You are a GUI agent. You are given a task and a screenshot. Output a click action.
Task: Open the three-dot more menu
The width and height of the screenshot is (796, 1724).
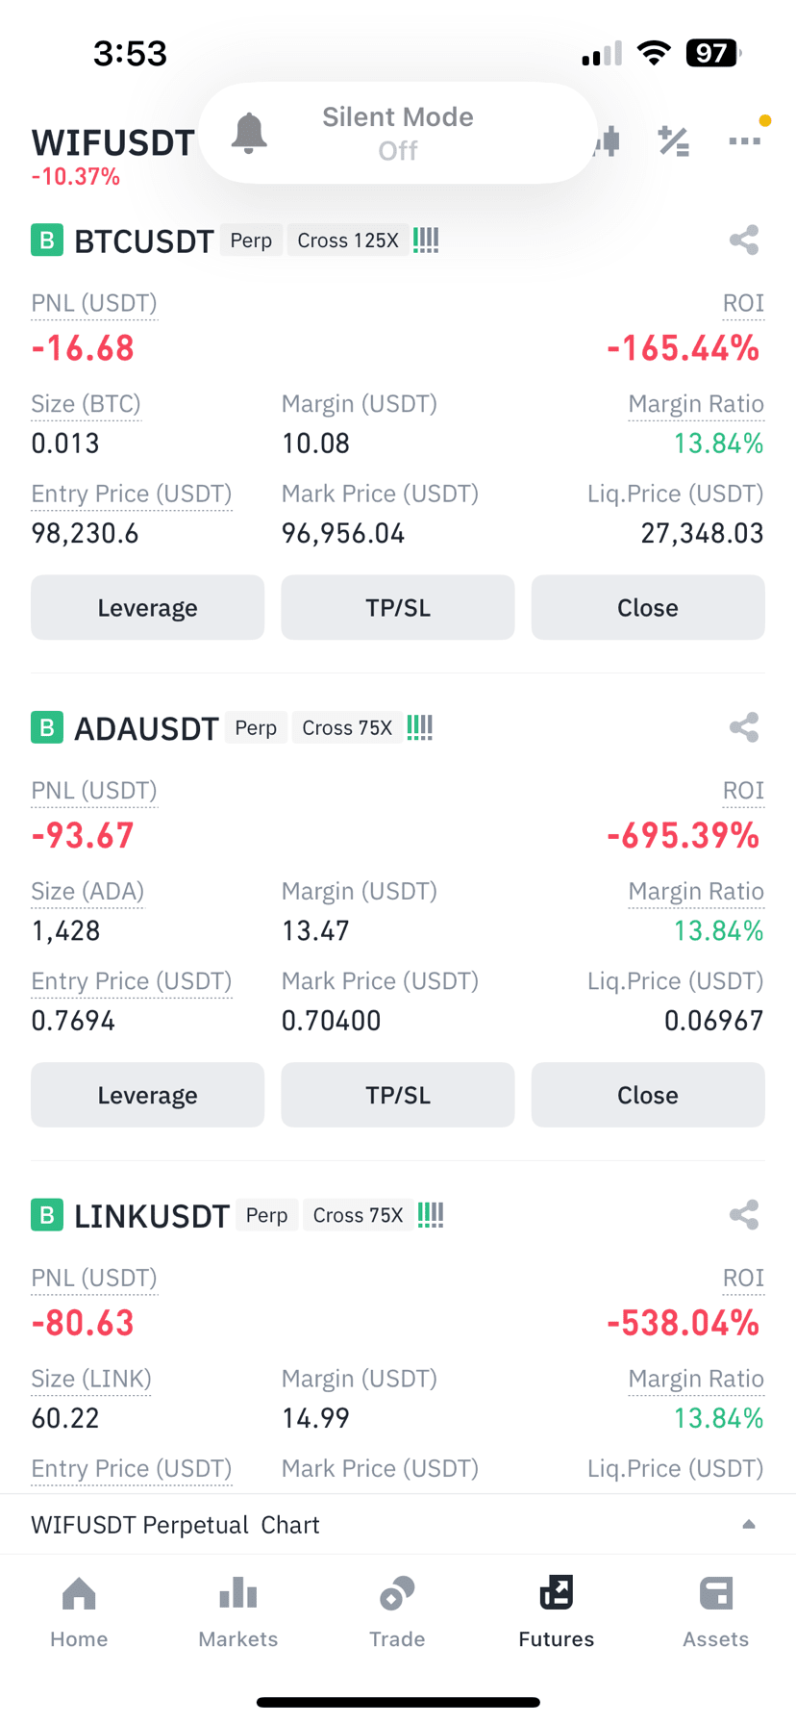(744, 141)
